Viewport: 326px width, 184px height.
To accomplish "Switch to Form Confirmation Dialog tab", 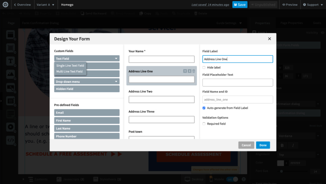I will pos(40,23).
